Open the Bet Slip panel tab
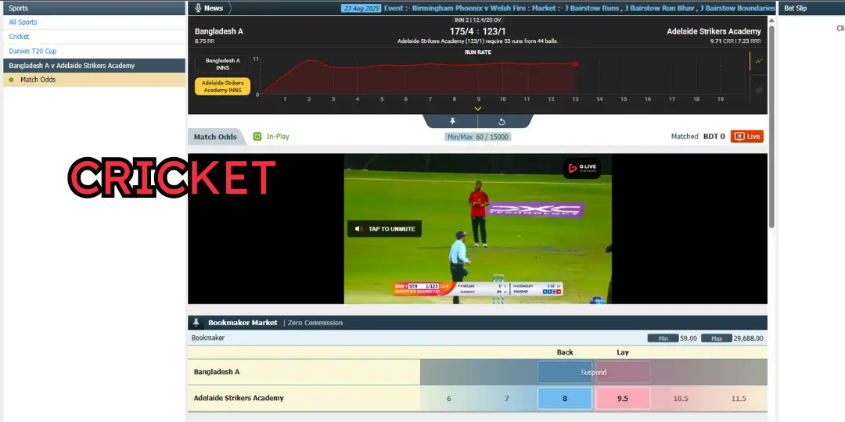The width and height of the screenshot is (845, 422). point(796,8)
